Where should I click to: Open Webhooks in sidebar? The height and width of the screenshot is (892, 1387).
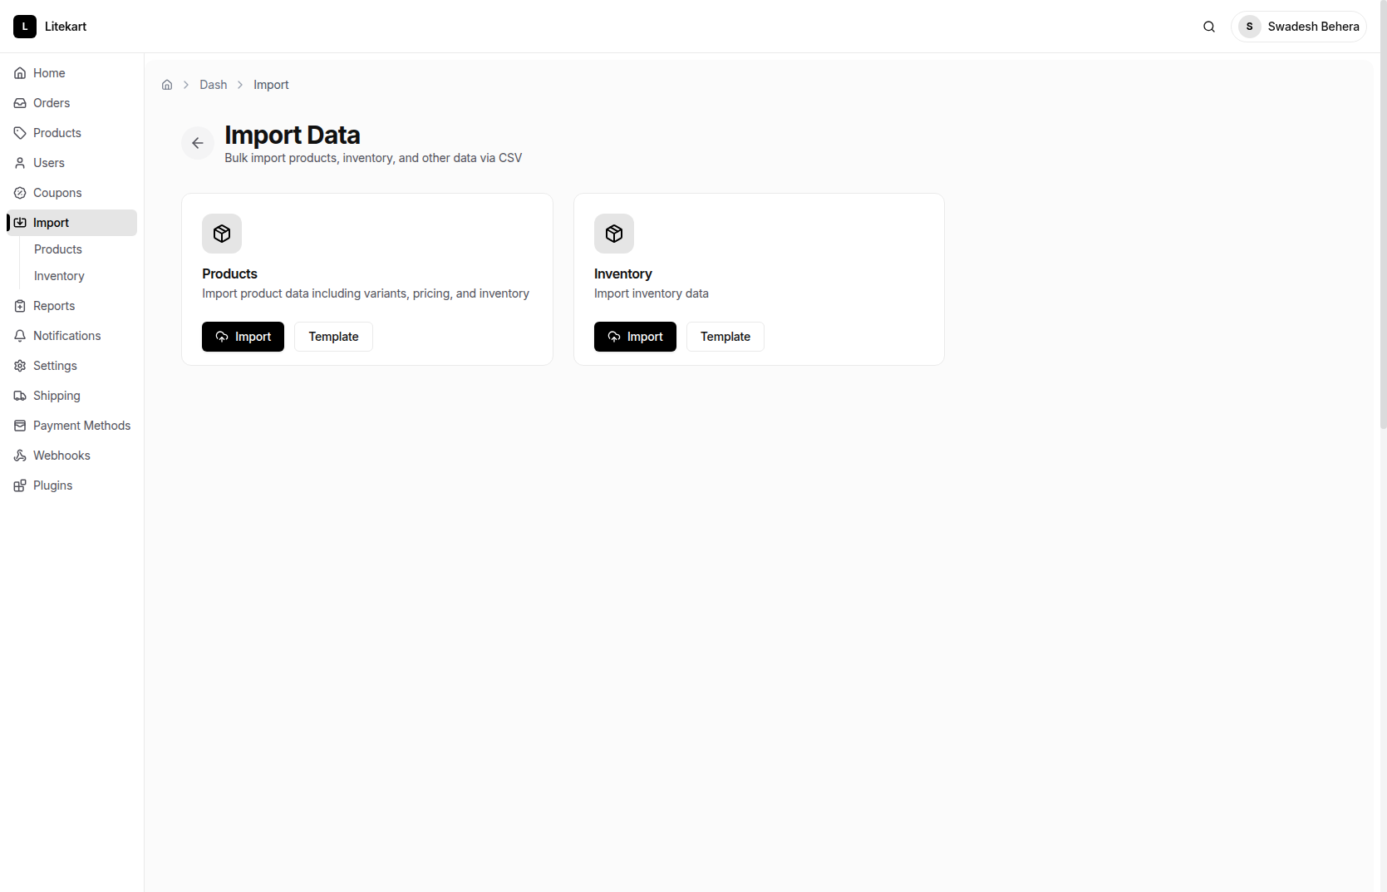click(71, 456)
